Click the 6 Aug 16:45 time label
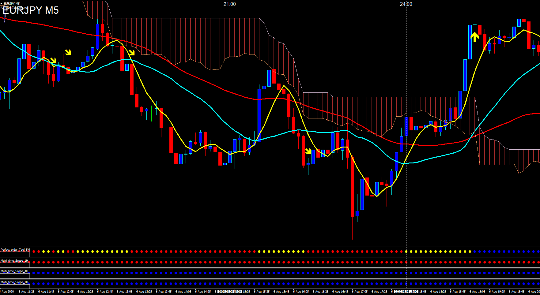 coord(340,292)
